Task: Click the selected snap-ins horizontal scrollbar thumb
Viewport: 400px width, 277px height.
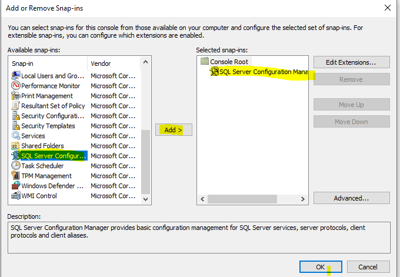Action: pos(242,199)
